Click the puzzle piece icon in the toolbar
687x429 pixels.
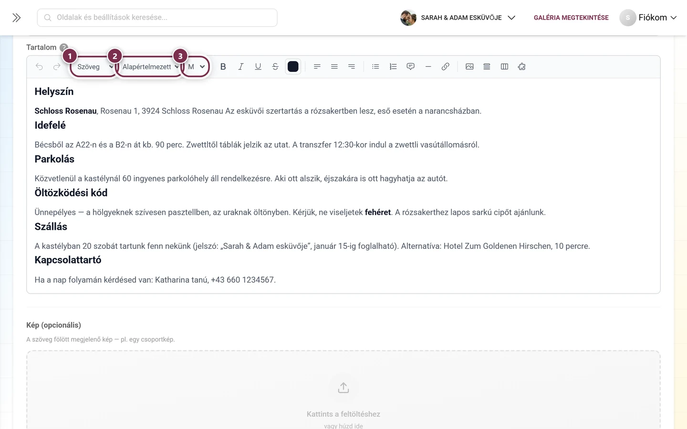(521, 67)
